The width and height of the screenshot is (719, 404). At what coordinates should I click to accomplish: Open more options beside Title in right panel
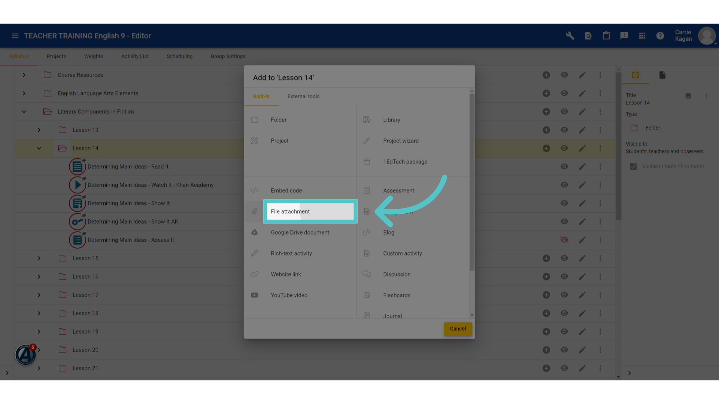[706, 96]
